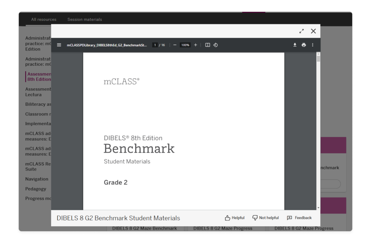
Task: Download the benchmark student materials PDF
Action: click(x=295, y=45)
